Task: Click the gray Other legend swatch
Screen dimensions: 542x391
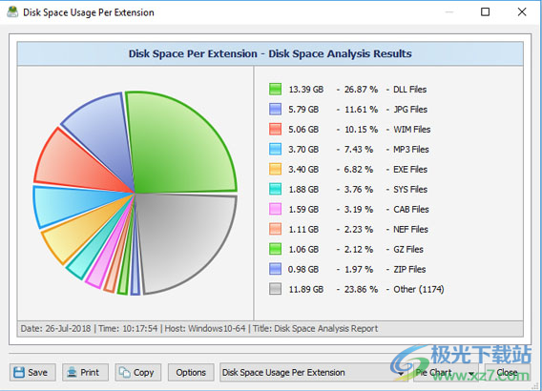Action: pos(275,289)
